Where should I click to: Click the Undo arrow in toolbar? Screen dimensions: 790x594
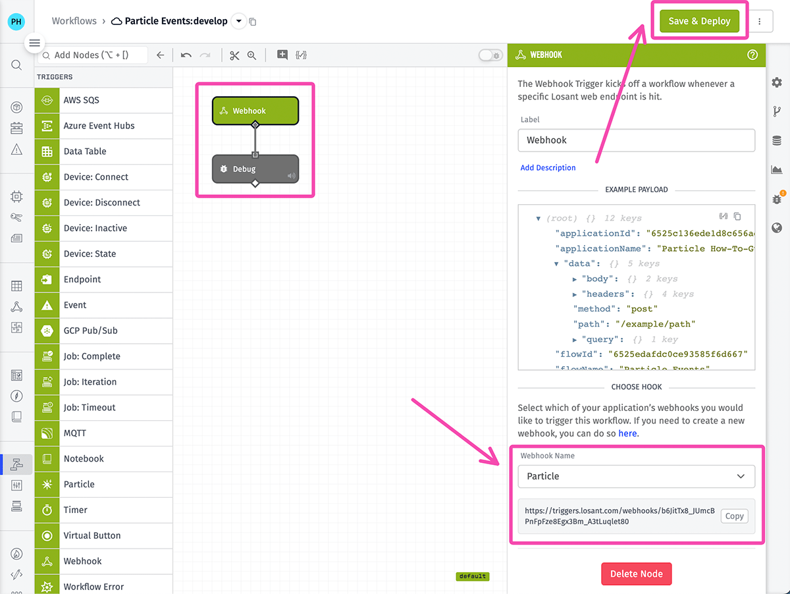(x=186, y=55)
